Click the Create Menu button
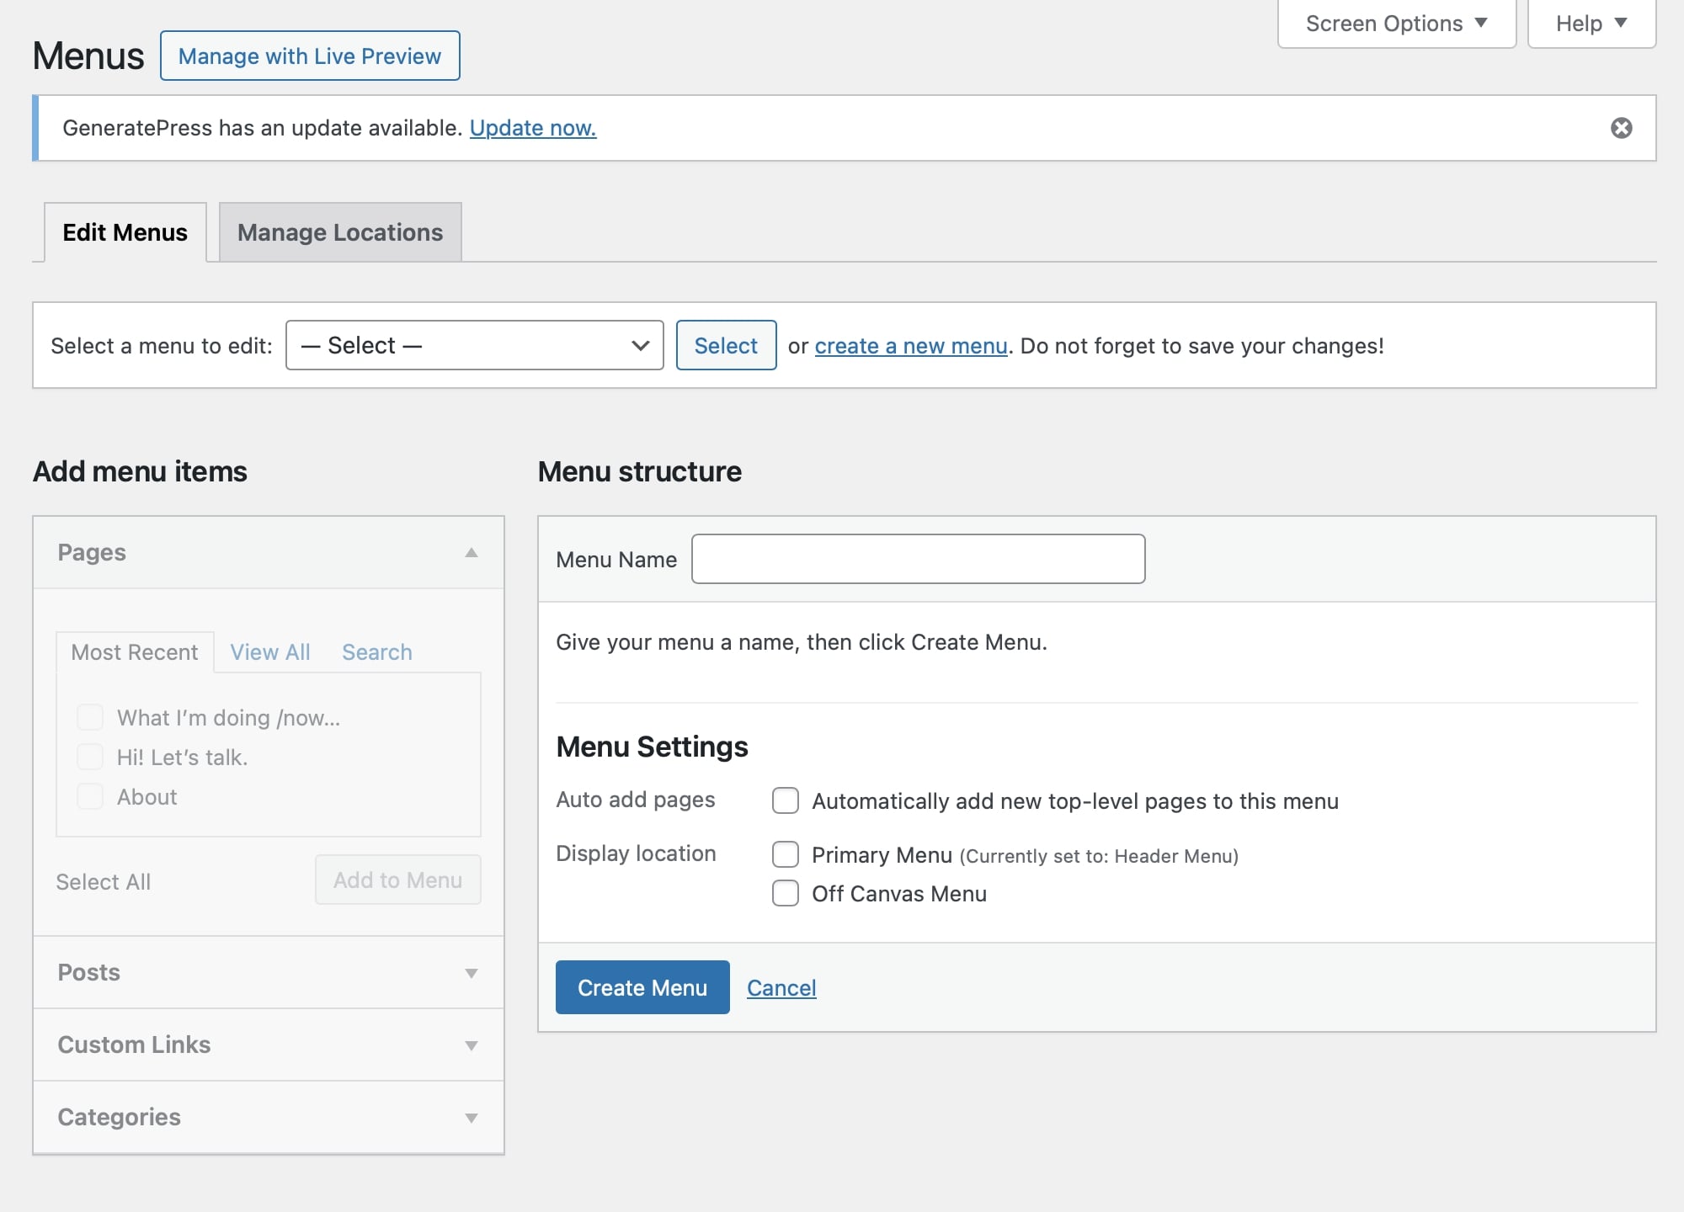 click(642, 987)
